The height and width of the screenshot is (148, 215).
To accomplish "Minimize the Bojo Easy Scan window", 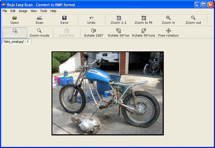I will click(197, 5).
